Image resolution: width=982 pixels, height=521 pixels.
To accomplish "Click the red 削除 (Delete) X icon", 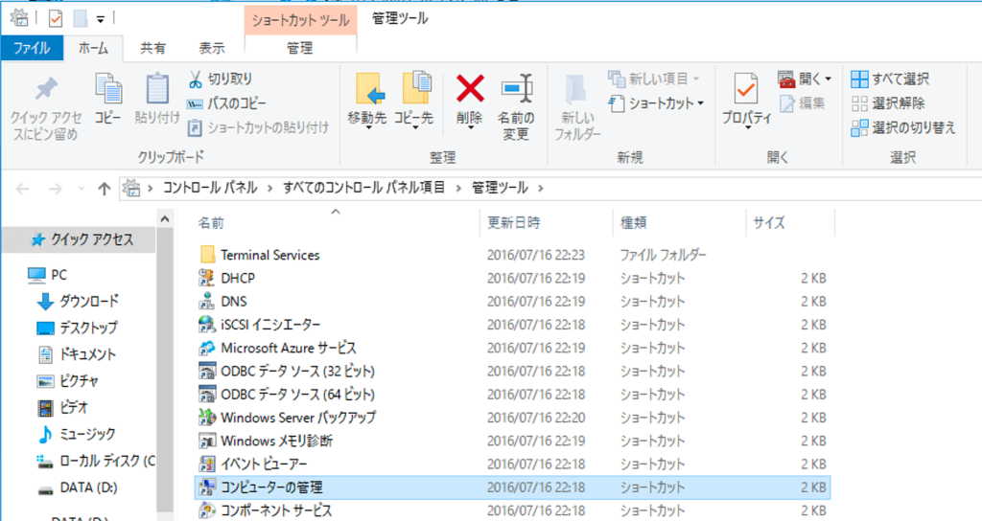I will 470,88.
